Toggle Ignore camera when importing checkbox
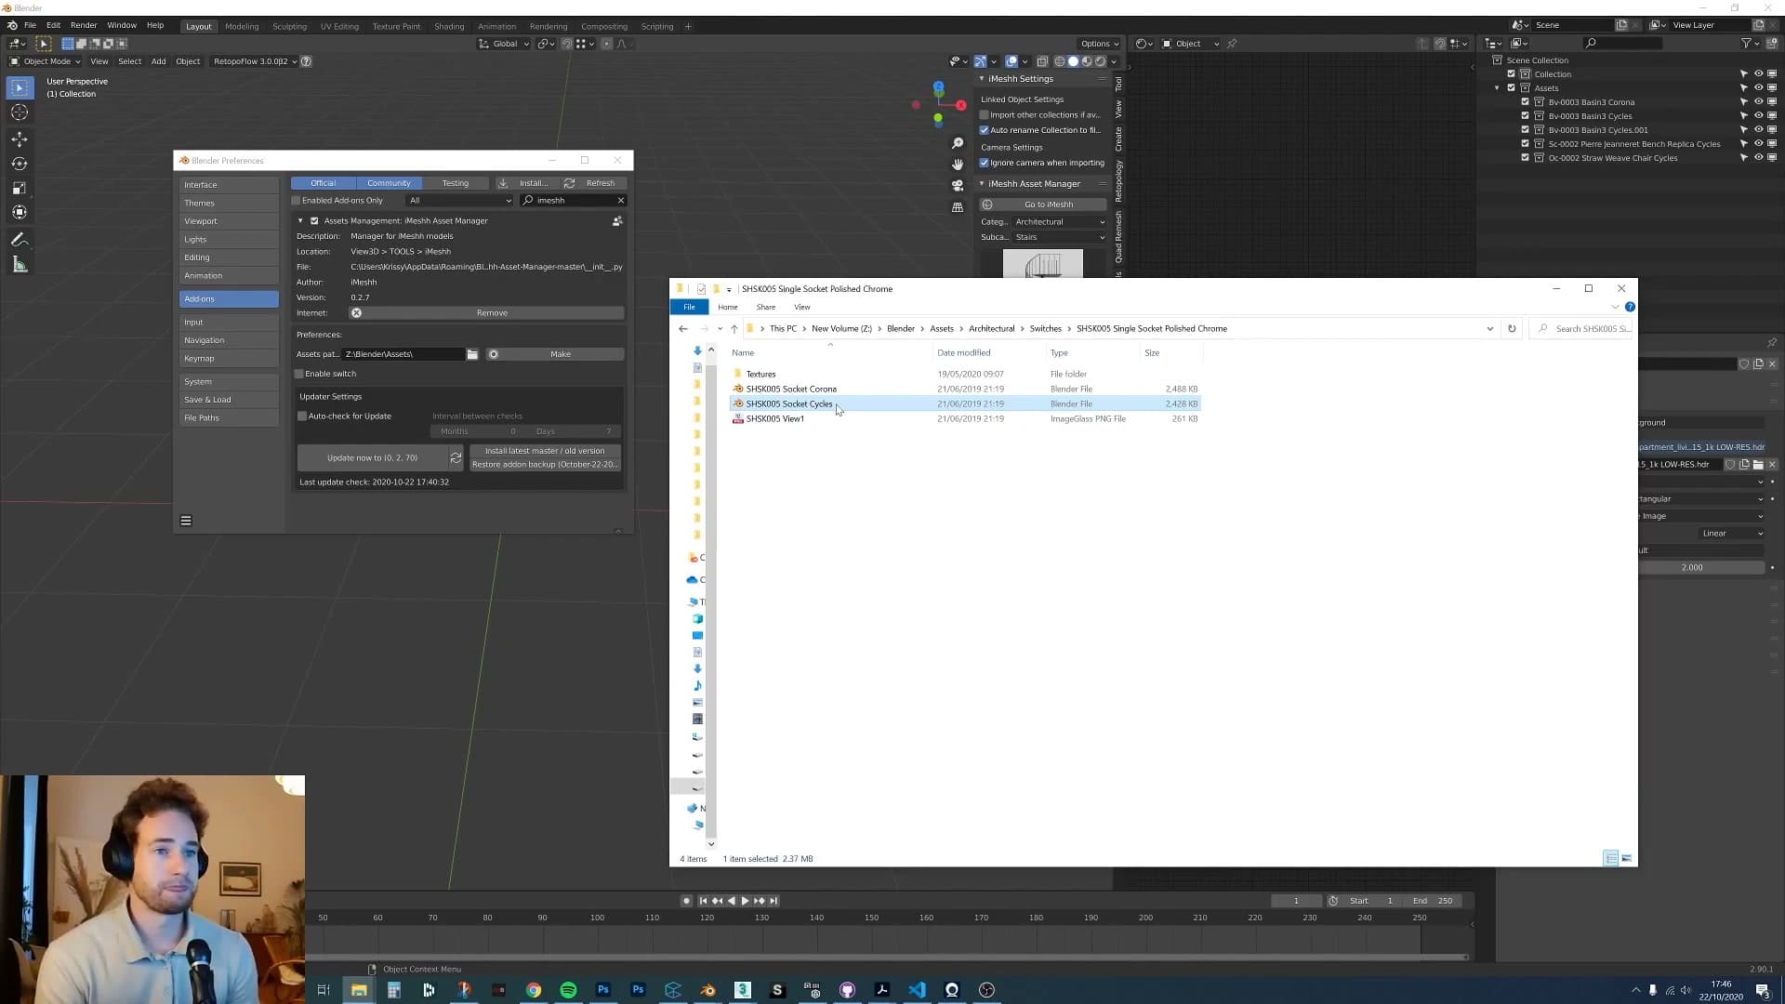Viewport: 1785px width, 1004px height. coord(985,163)
